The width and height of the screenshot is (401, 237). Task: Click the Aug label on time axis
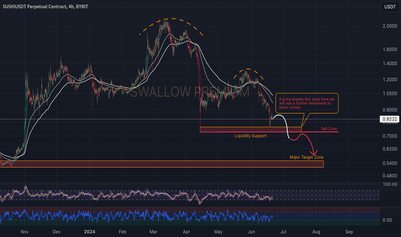tap(316, 232)
